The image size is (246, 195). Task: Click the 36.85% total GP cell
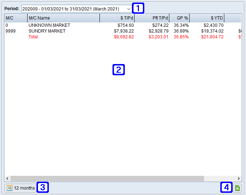[x=181, y=37]
